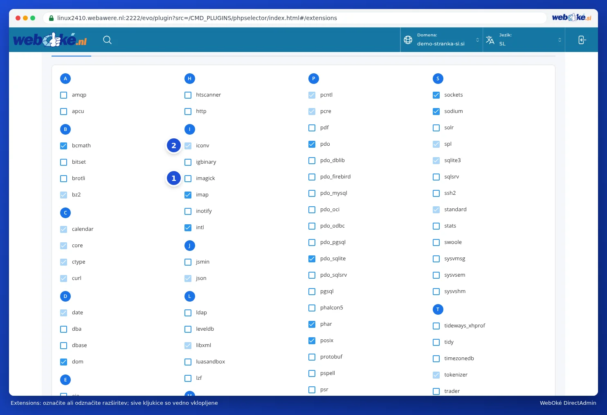607x415 pixels.
Task: Click the letter L section badge
Action: 189,296
